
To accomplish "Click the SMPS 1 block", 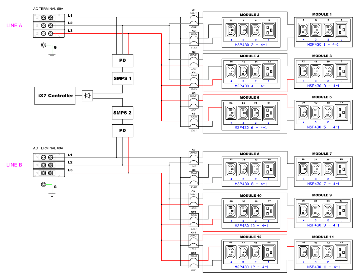I will click(123, 78).
